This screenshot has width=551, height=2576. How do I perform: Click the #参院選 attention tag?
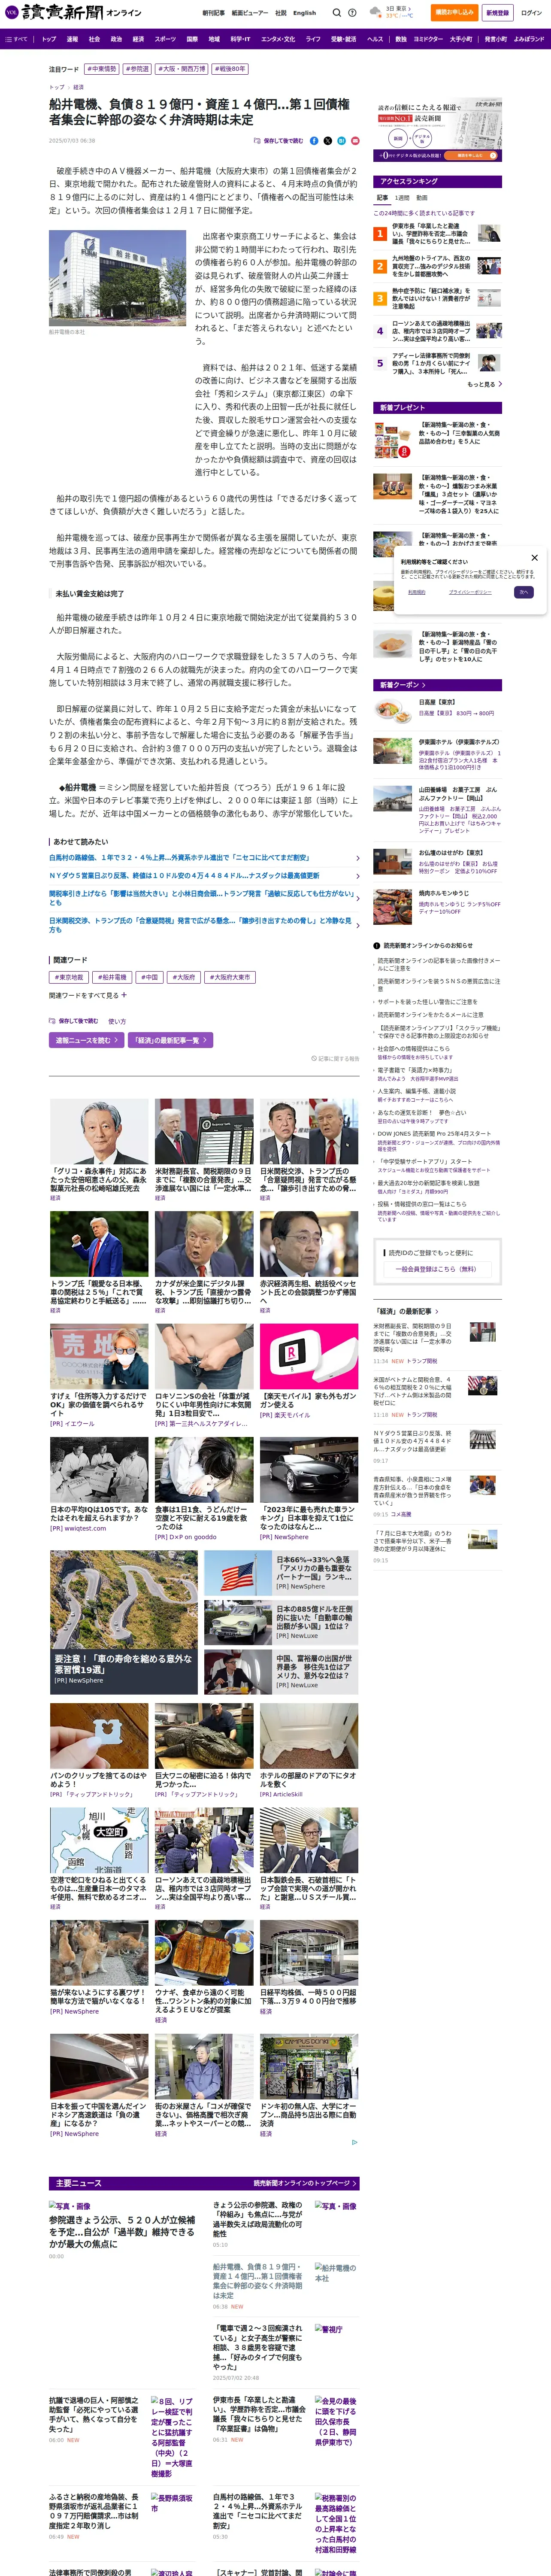click(137, 69)
